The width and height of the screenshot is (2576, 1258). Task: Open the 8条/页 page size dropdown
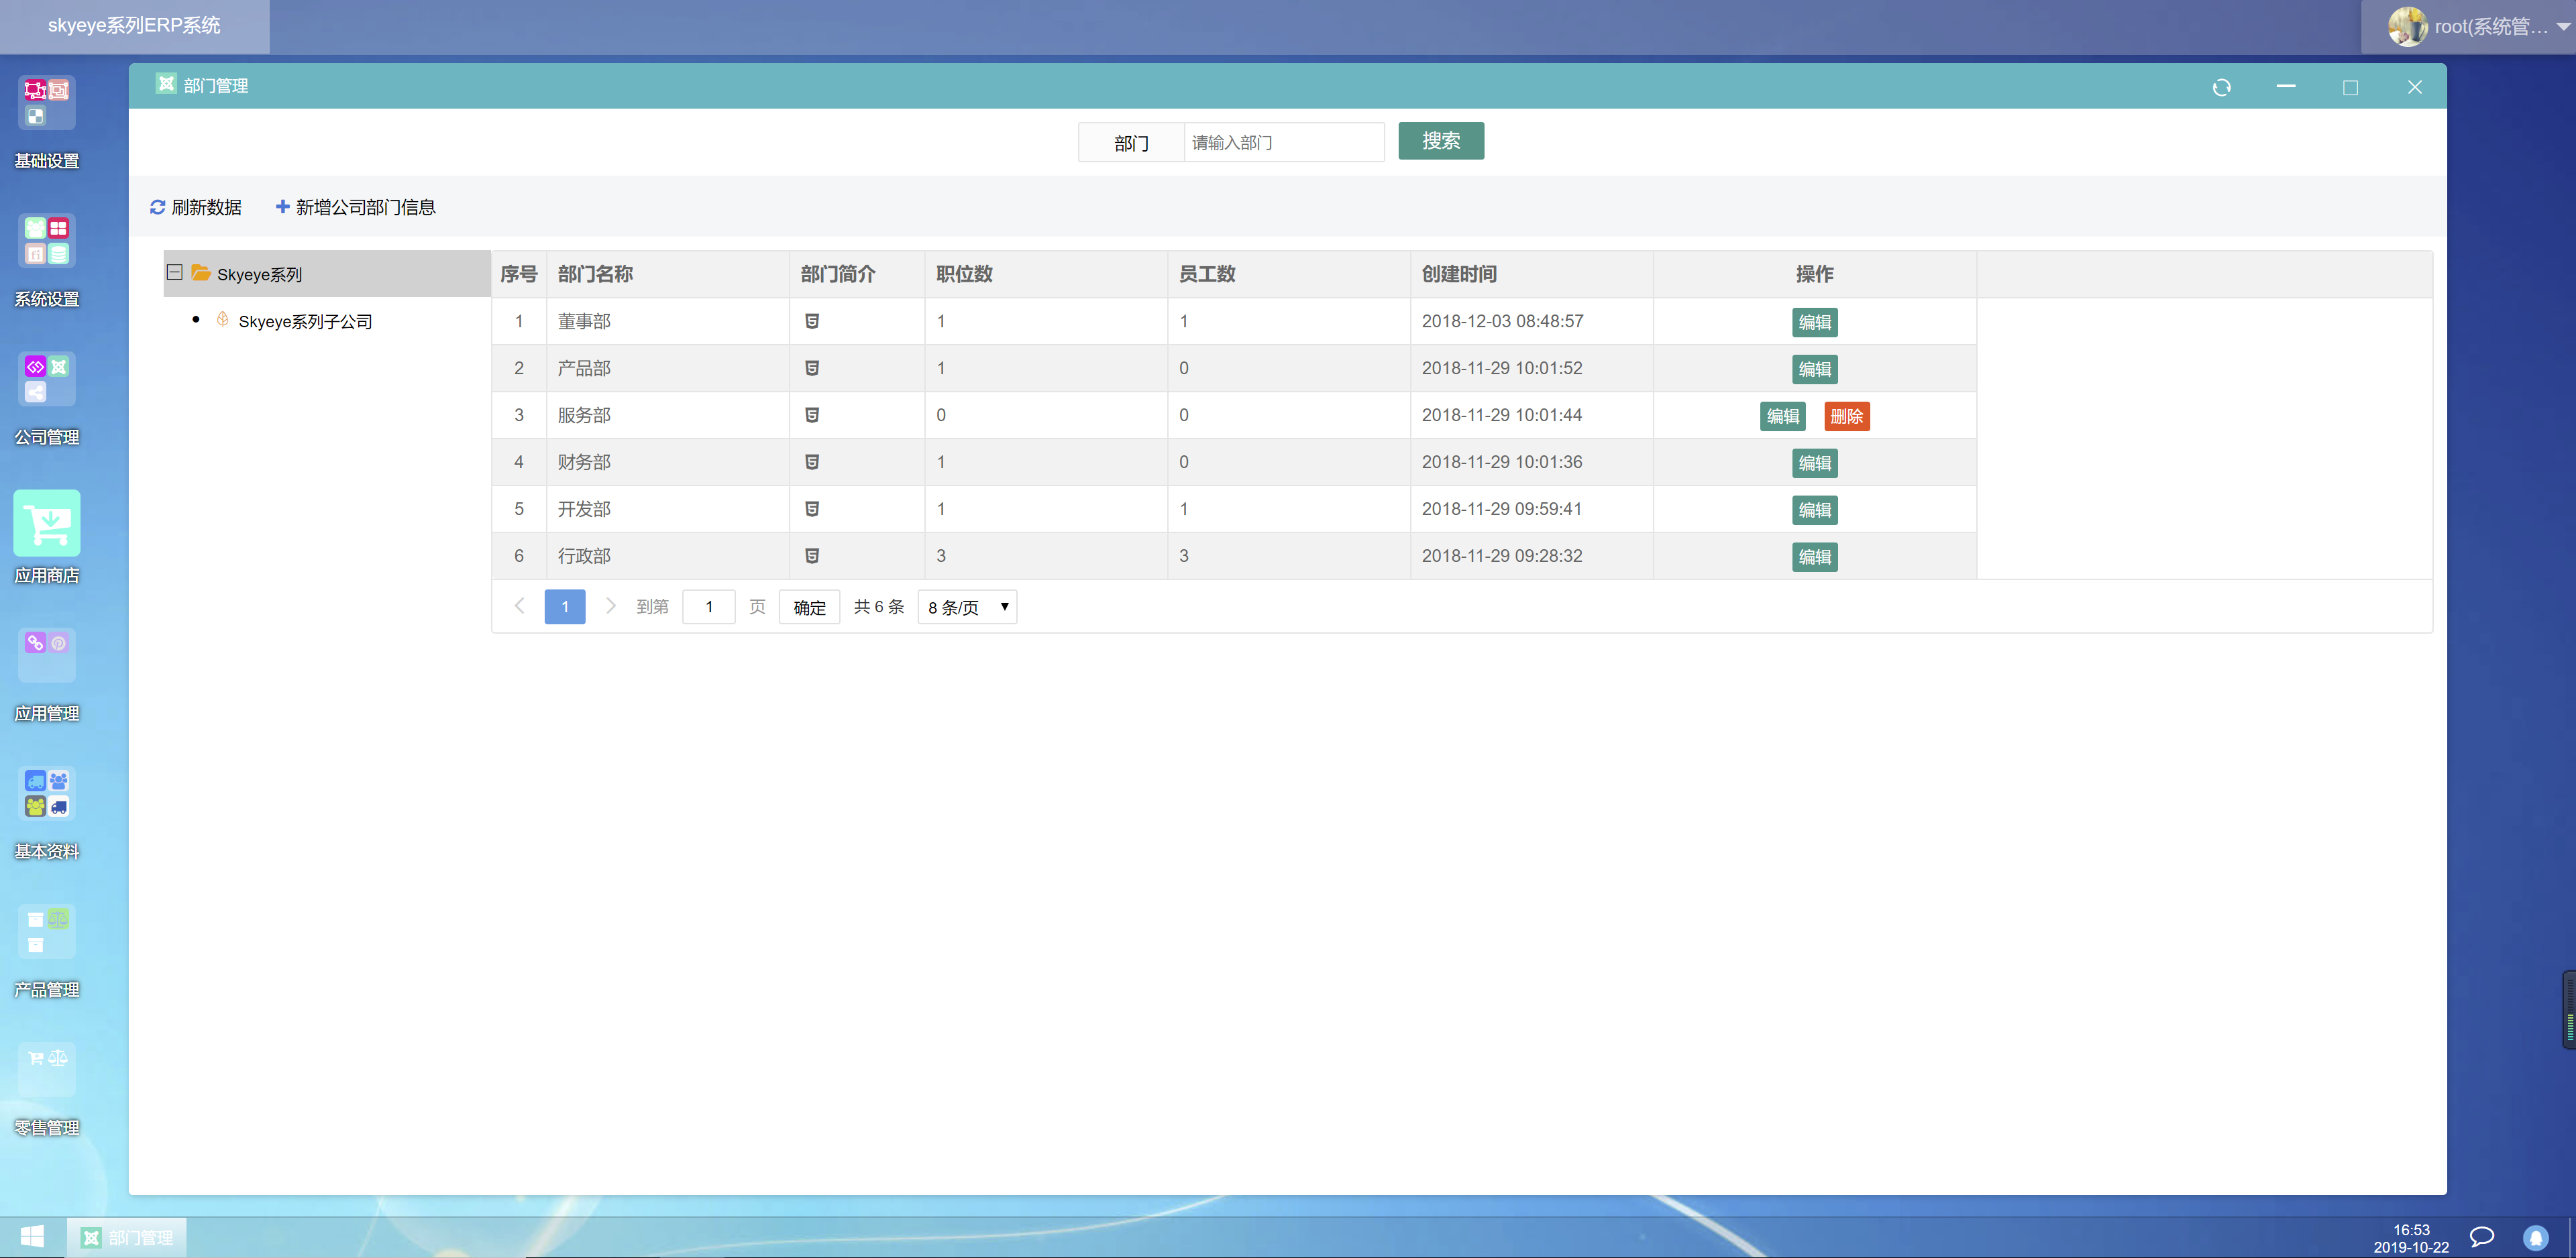point(965,606)
